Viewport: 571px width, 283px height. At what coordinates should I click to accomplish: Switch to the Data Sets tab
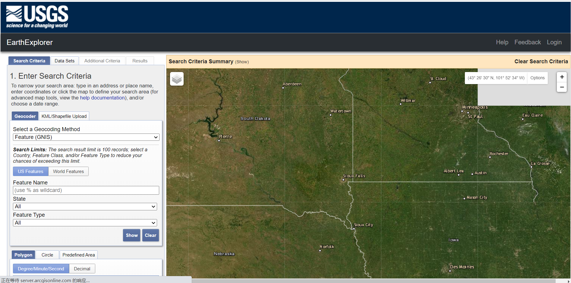(65, 61)
